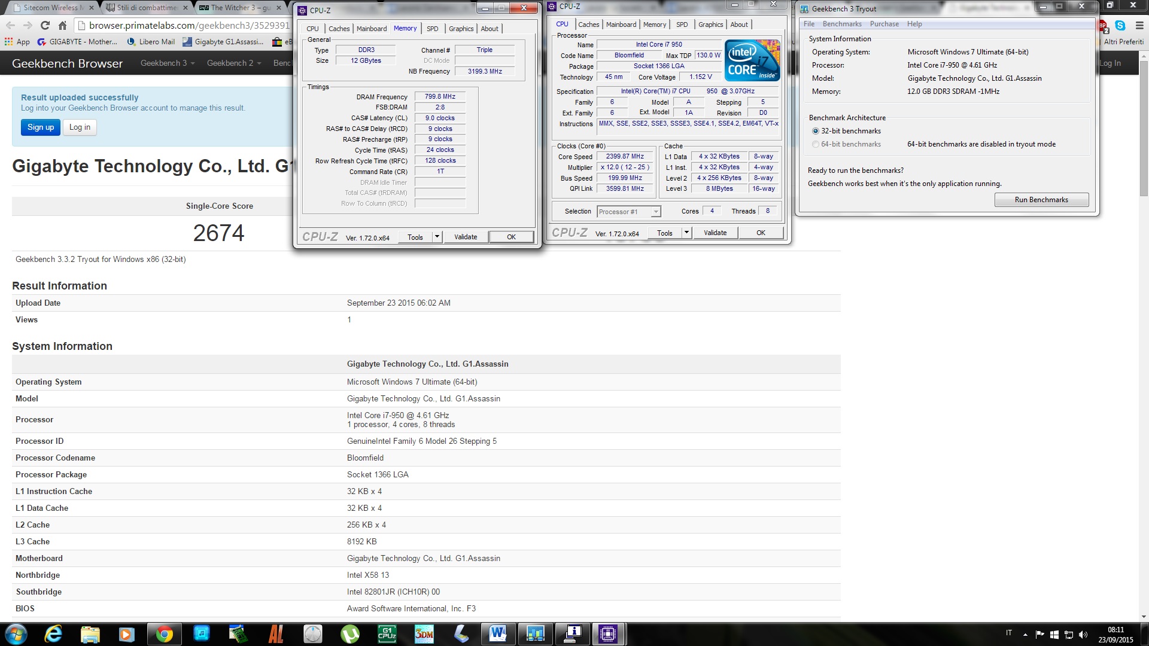Open the 3DM taskbar icon
The height and width of the screenshot is (646, 1149).
pyautogui.click(x=424, y=634)
